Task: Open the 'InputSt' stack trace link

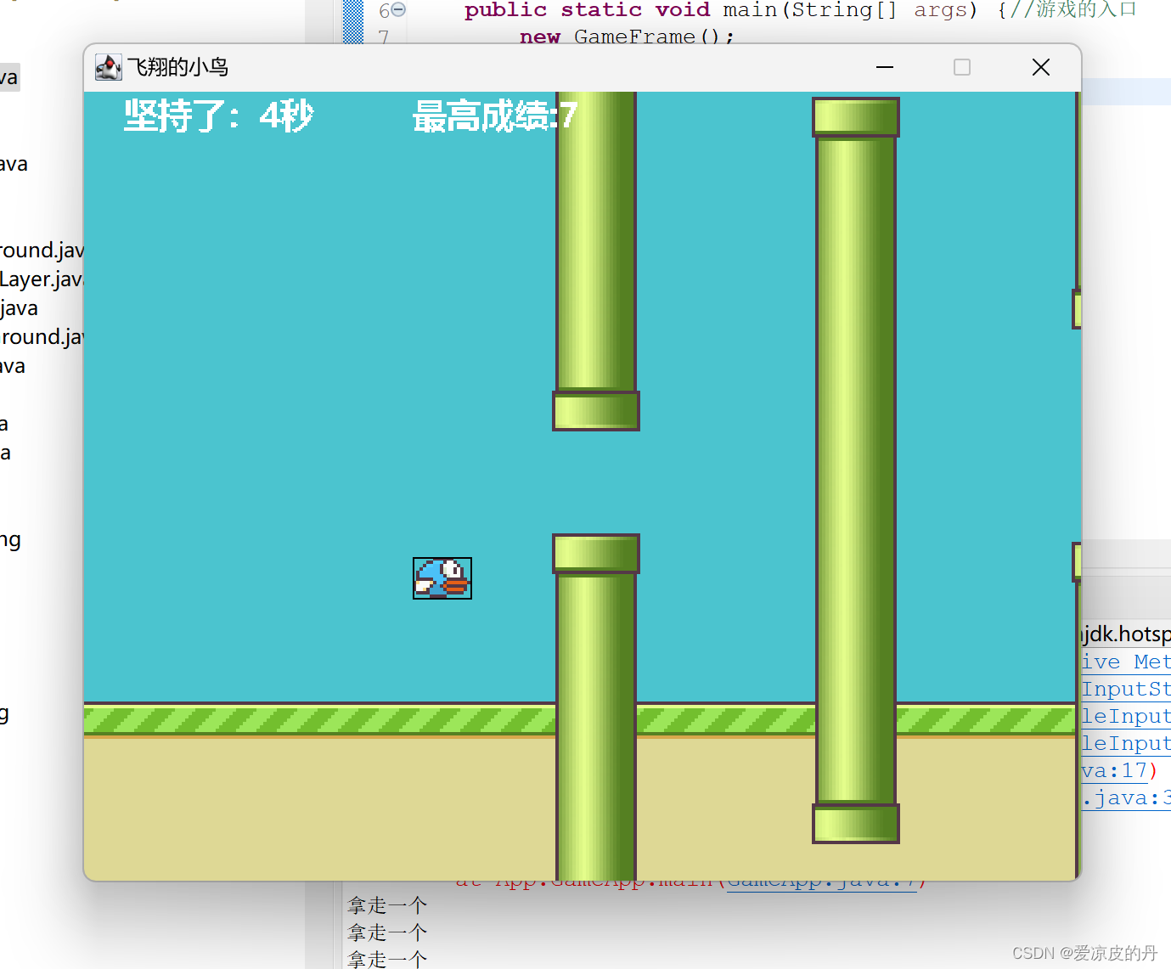Action: coord(1126,690)
